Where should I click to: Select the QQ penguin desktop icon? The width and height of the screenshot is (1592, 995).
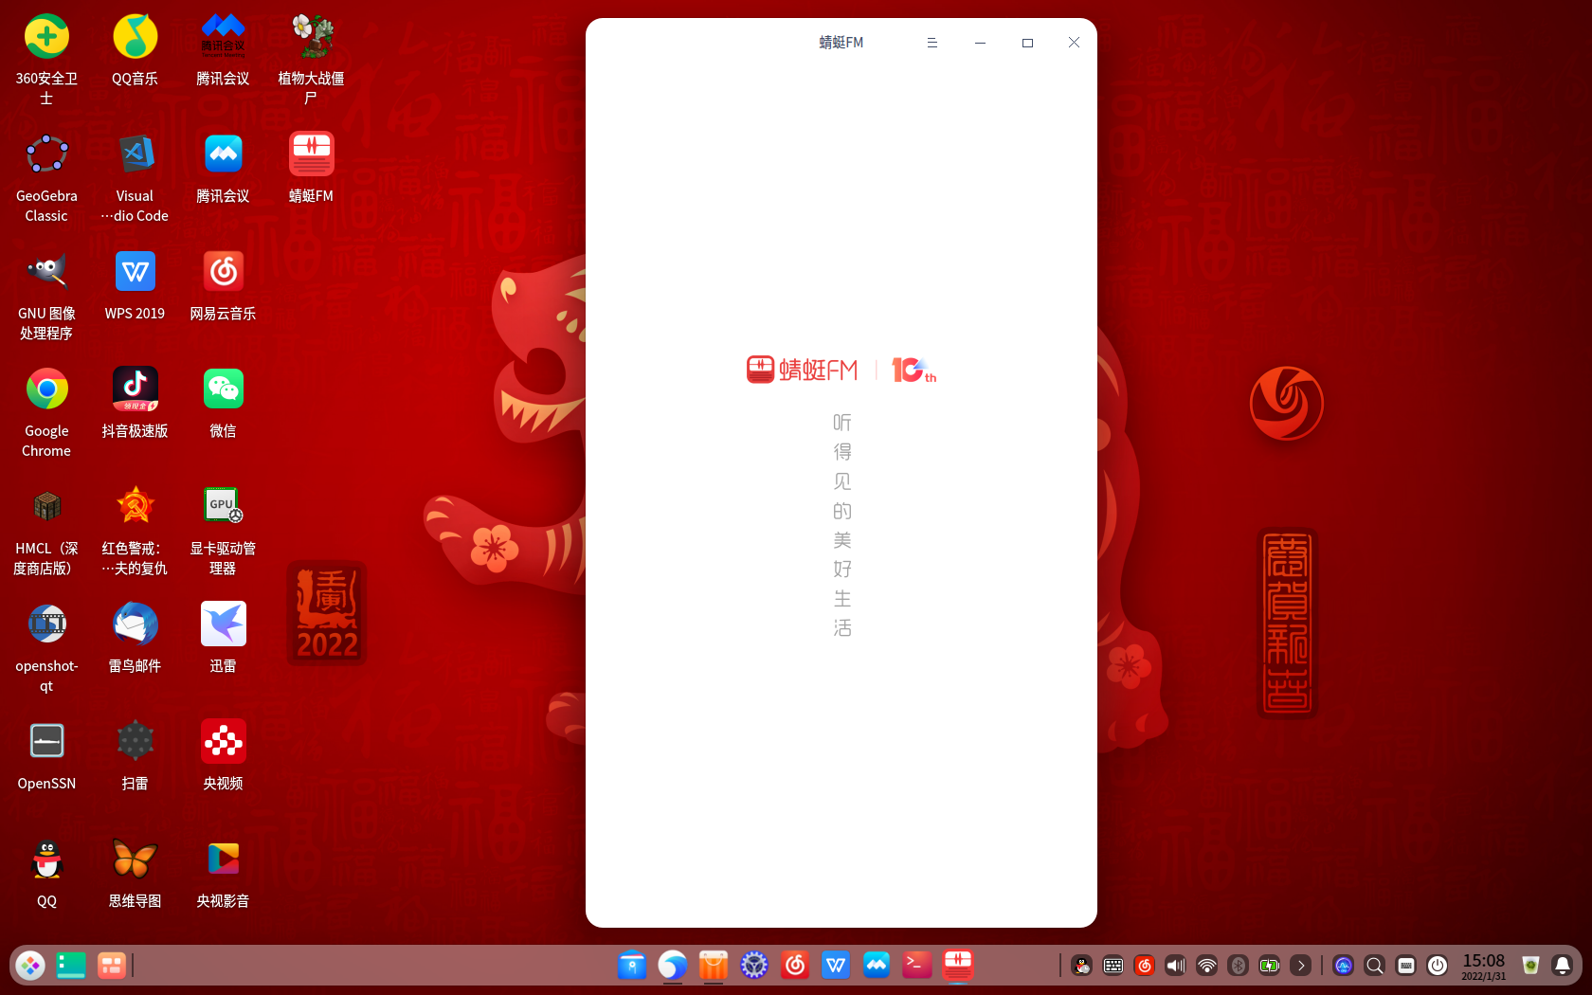click(x=46, y=873)
